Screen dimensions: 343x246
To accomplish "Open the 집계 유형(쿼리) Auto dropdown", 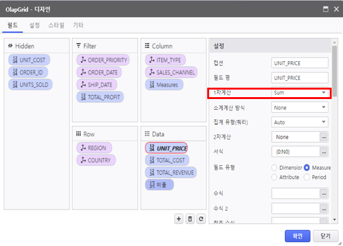I will pyautogui.click(x=299, y=122).
